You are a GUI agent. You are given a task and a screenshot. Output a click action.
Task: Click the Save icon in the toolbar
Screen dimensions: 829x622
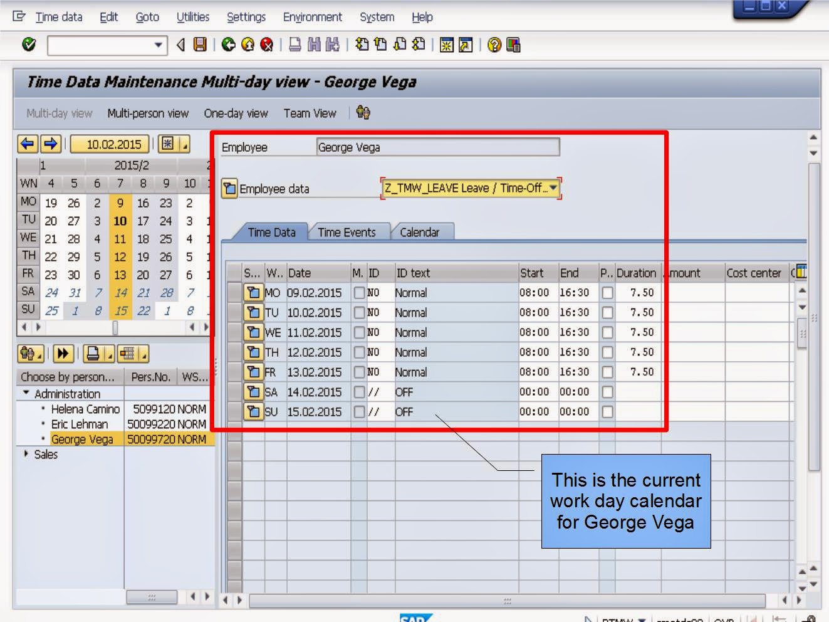point(198,44)
